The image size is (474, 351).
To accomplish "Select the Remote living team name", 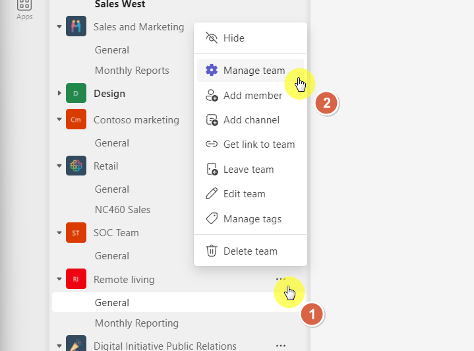I will pos(124,280).
